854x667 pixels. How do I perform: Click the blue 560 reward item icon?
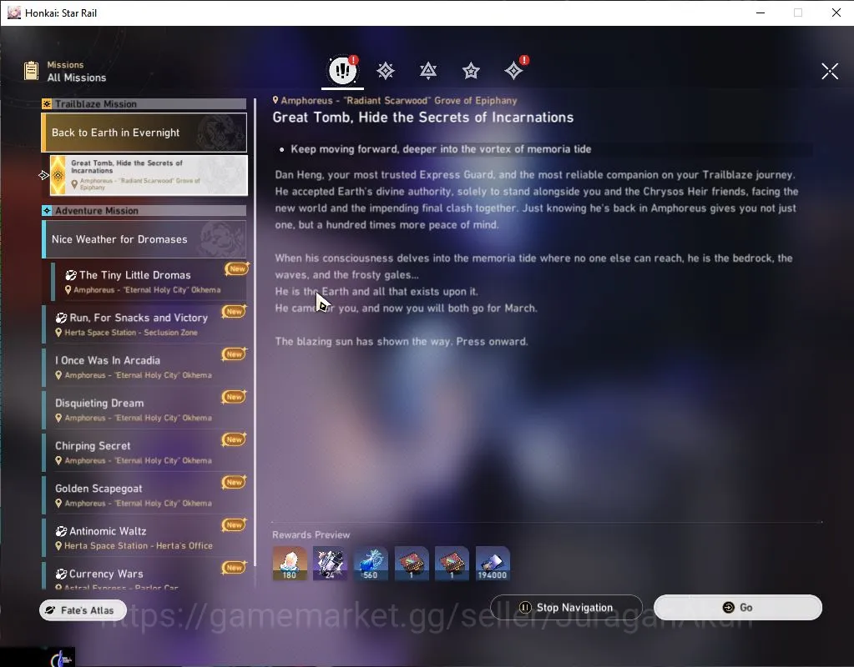tap(371, 564)
